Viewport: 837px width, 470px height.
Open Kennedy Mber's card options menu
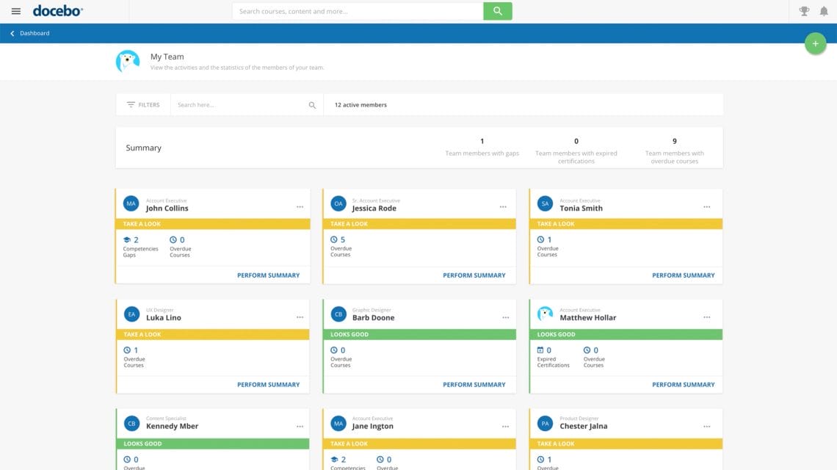pyautogui.click(x=300, y=427)
